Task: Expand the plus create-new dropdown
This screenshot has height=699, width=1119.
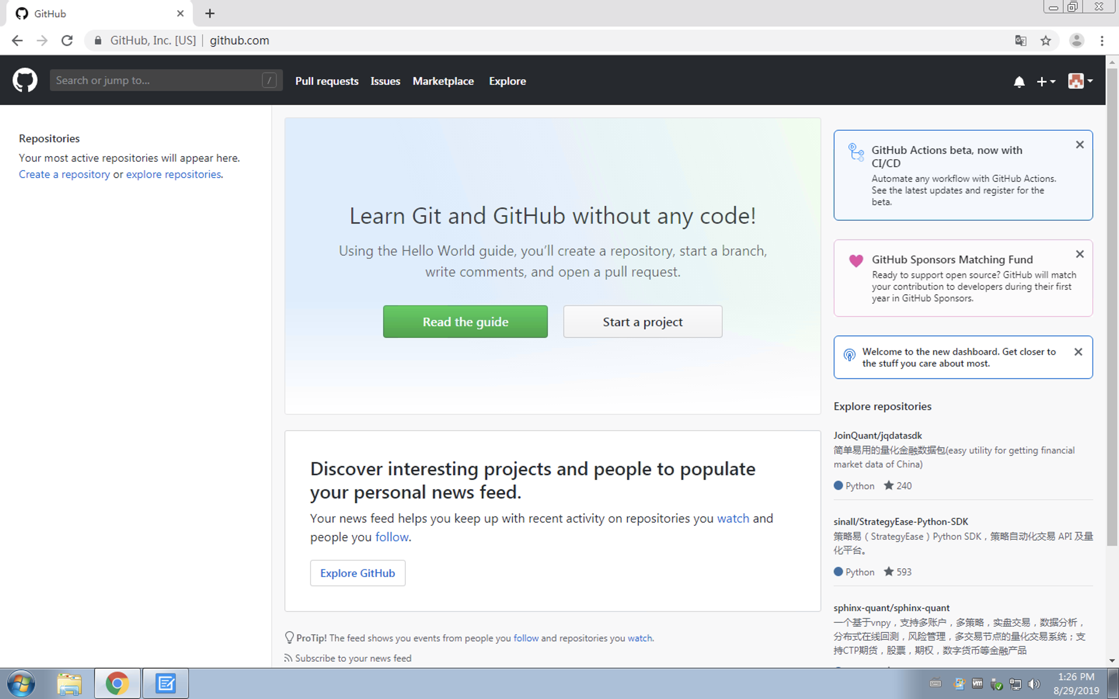Action: pos(1046,82)
